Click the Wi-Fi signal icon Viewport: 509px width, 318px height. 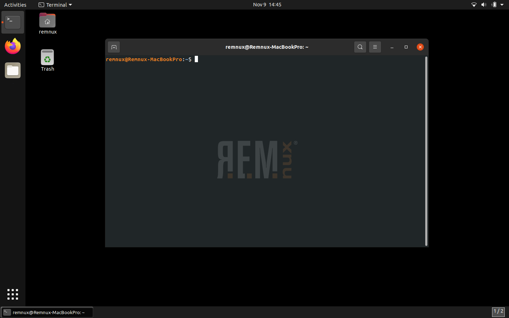(x=474, y=5)
